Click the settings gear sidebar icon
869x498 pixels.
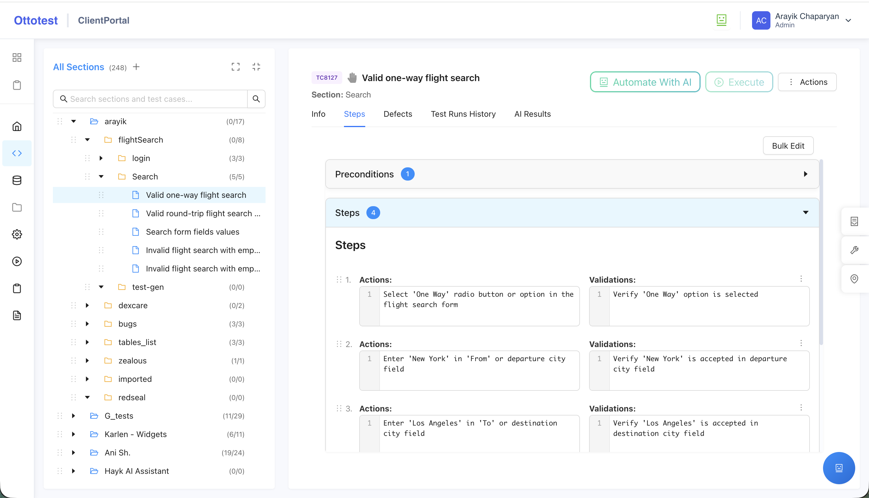[17, 234]
